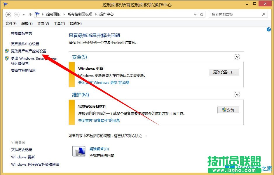Click the flag icon in the address bar
The height and width of the screenshot is (175, 274).
(38, 14)
